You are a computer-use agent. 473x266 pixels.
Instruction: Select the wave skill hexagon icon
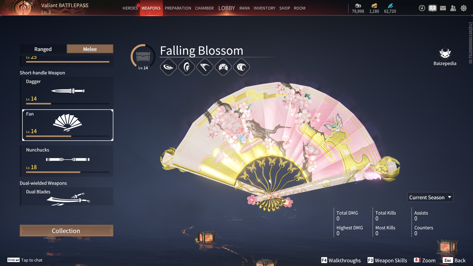(241, 67)
